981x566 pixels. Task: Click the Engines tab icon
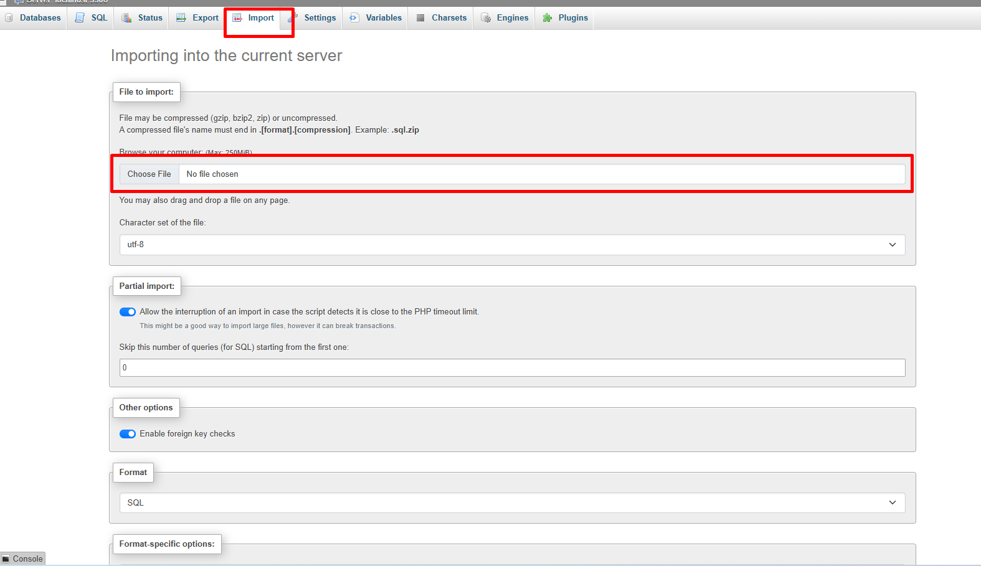[486, 18]
